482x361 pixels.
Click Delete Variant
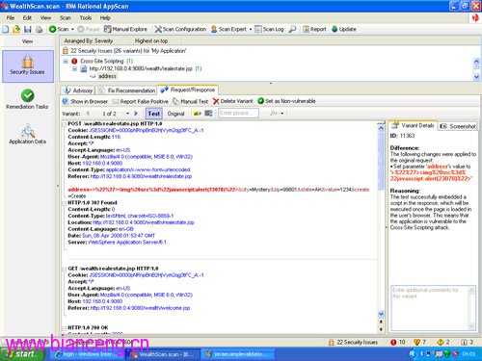click(x=233, y=101)
